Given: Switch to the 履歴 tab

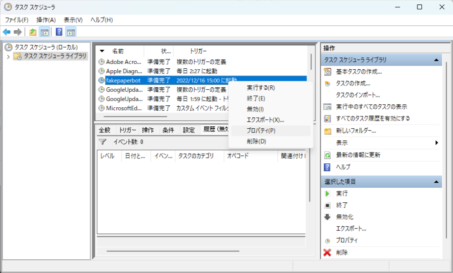Looking at the screenshot, I should [215, 130].
